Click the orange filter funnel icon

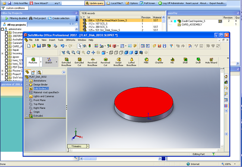click(x=171, y=46)
